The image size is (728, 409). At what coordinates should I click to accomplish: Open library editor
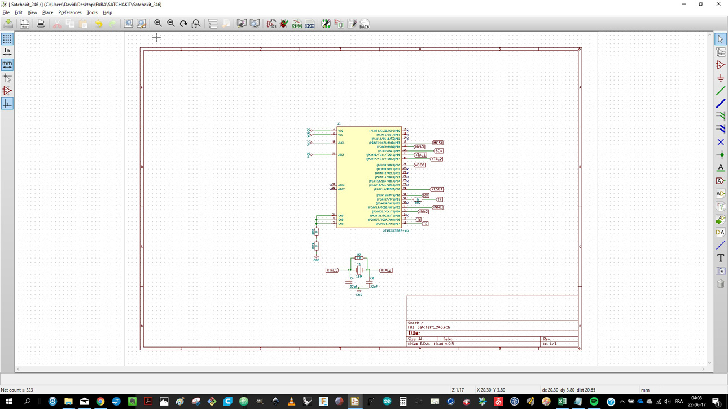click(x=242, y=24)
